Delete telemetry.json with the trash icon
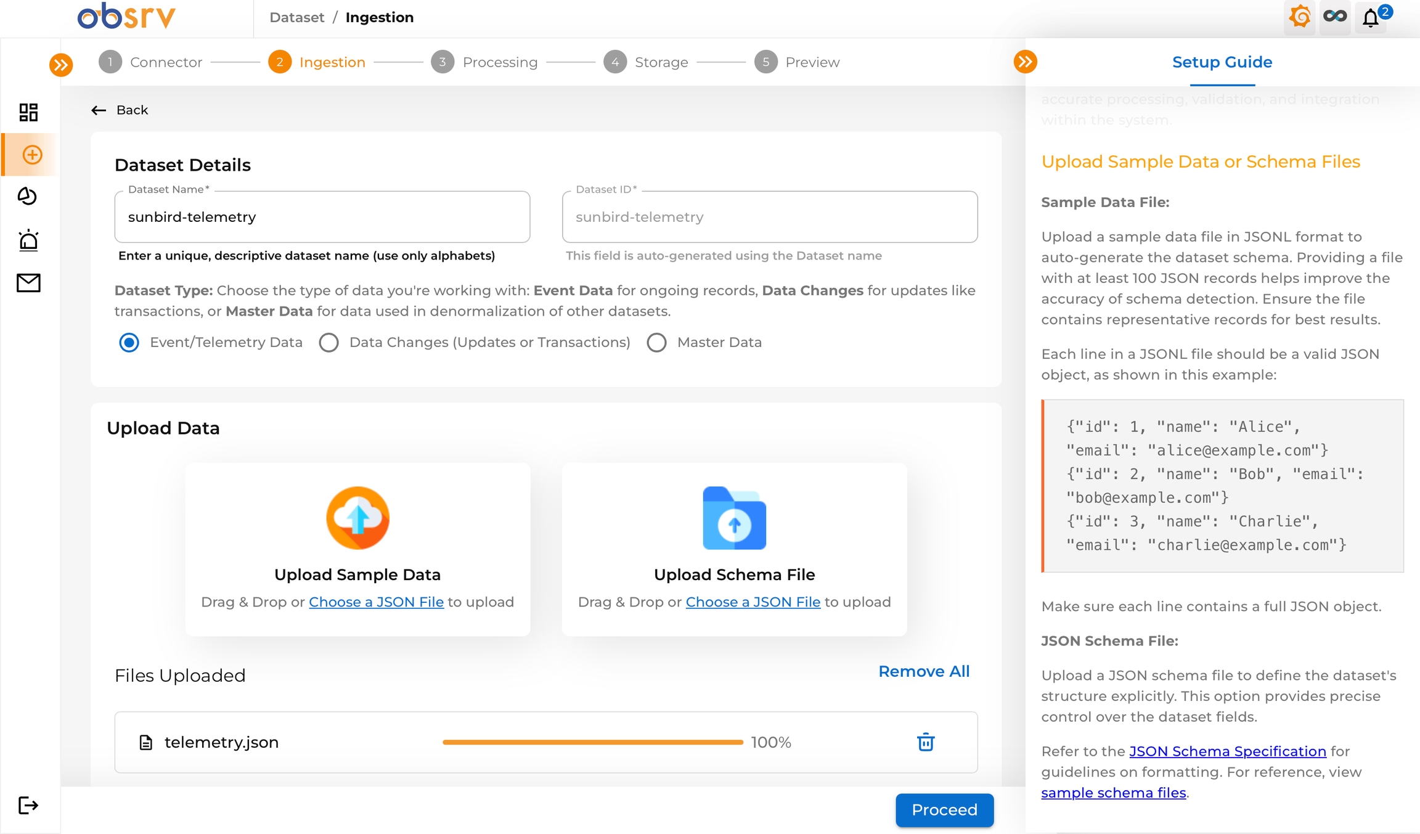The height and width of the screenshot is (834, 1420). click(x=925, y=742)
